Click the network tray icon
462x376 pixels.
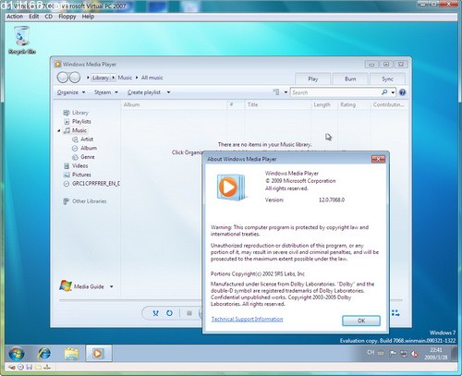tap(404, 354)
